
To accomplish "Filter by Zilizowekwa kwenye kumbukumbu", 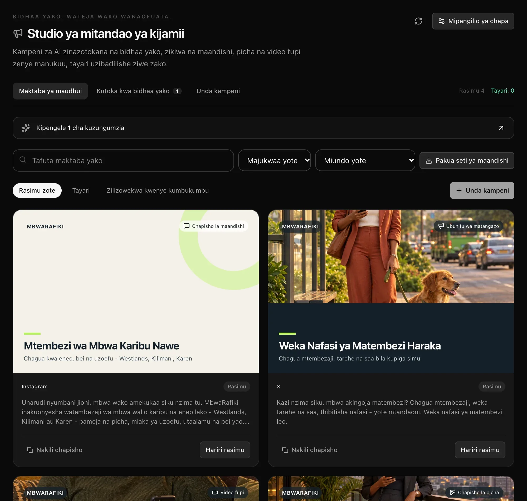I will coord(158,191).
